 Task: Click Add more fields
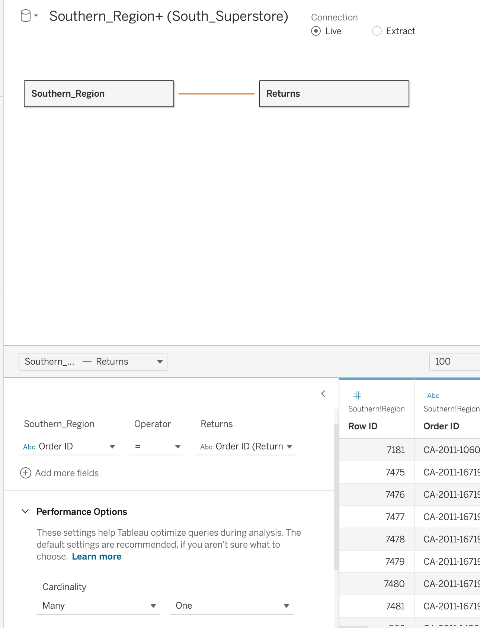(67, 473)
